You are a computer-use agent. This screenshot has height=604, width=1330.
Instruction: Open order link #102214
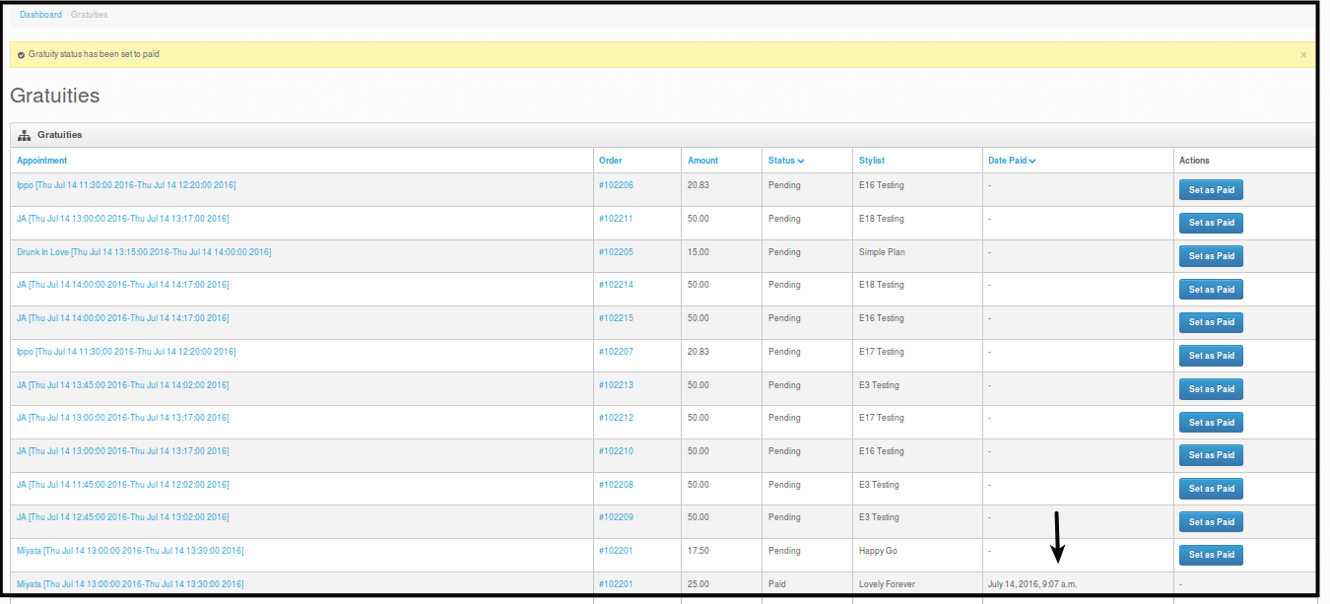(x=616, y=285)
